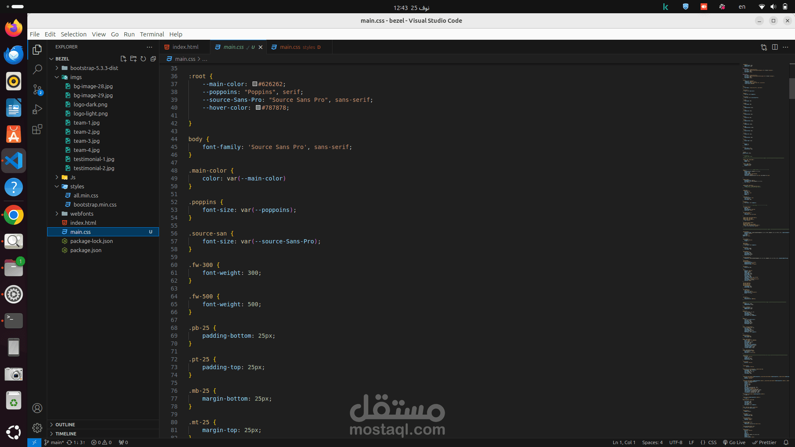This screenshot has width=795, height=447.
Task: Click the UTF-8 encoding status button
Action: [676, 442]
